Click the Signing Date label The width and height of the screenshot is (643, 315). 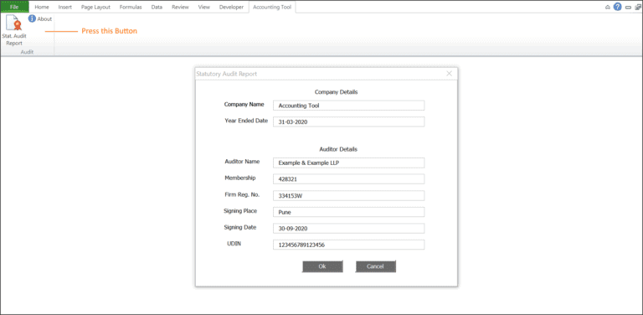click(240, 227)
